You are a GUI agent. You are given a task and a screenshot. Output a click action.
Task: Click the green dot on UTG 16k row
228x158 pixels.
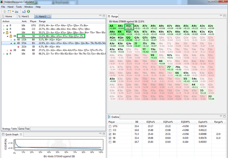[7, 25]
